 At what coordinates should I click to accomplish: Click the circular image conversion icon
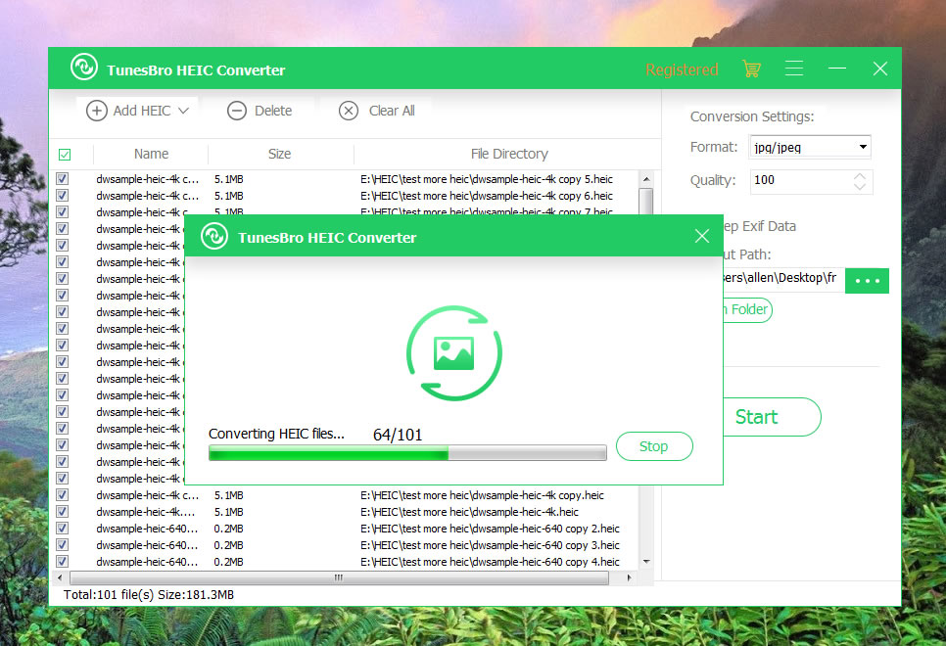click(x=453, y=353)
